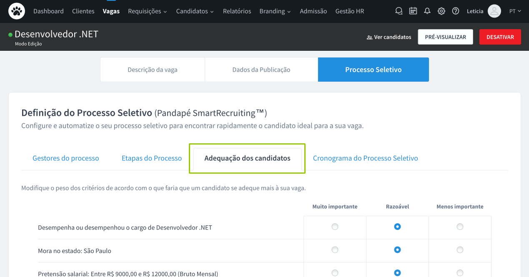Open the settings gear icon

point(441,11)
